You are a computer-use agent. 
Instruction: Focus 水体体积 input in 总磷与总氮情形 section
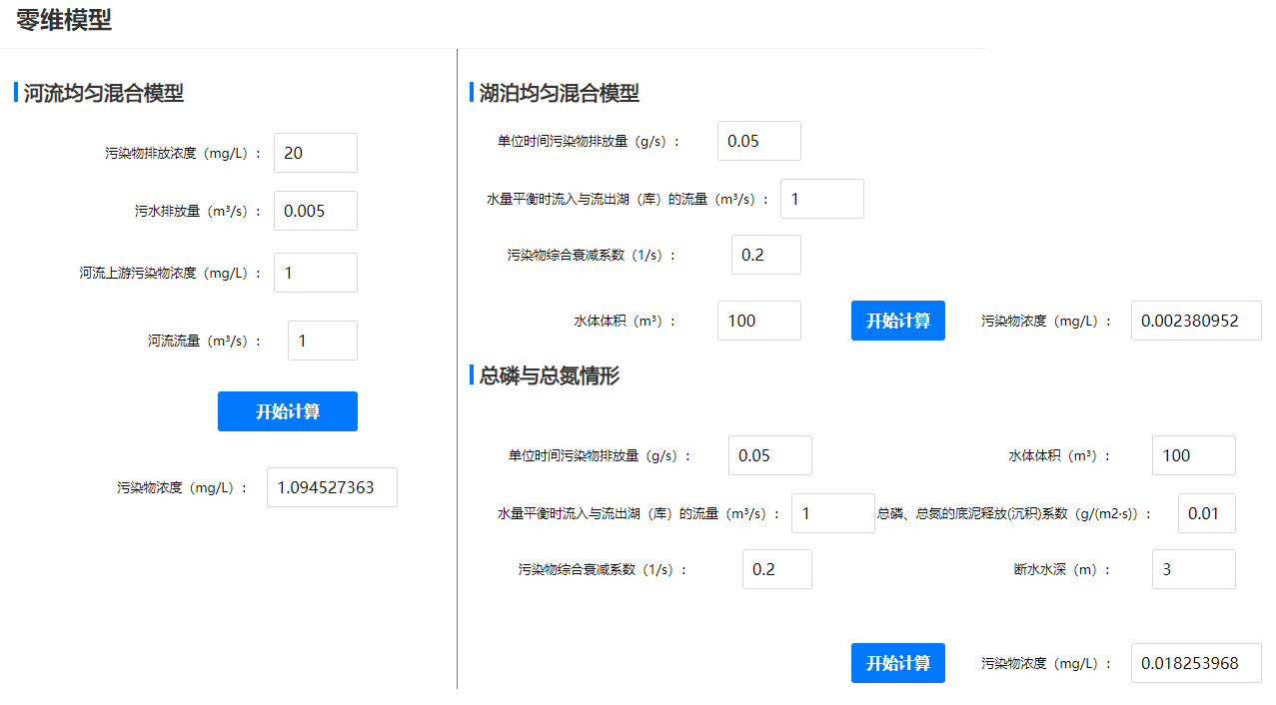coord(1193,455)
